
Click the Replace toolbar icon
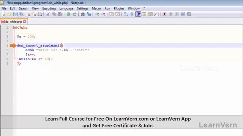(89, 14)
